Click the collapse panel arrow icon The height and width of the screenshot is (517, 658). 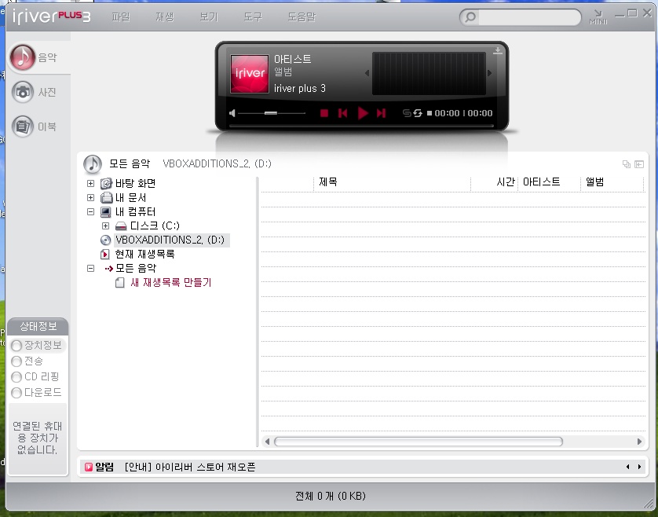639,164
